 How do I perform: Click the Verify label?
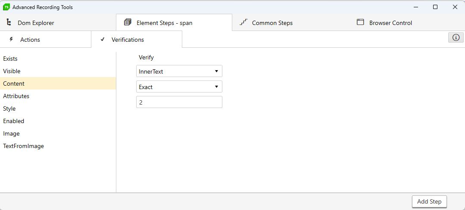(146, 58)
